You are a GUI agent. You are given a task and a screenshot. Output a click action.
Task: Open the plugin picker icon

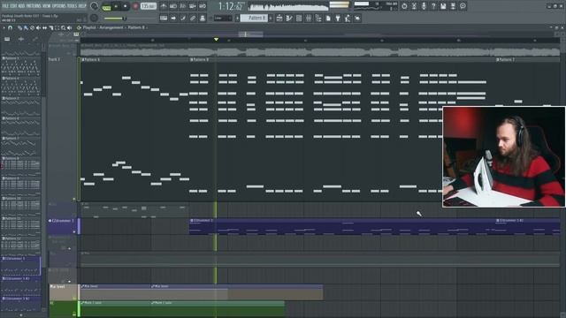coord(338,18)
